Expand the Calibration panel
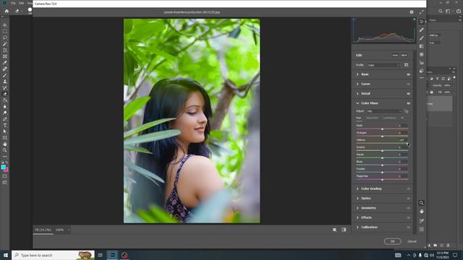Viewport: 463px width, 260px height. (357, 227)
